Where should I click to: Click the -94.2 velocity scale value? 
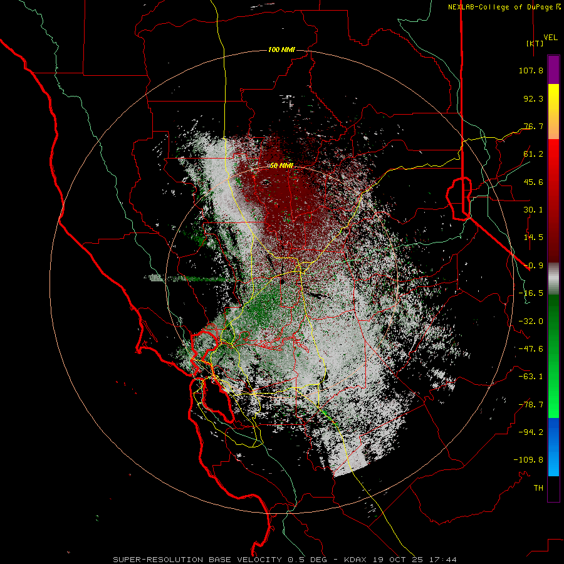pyautogui.click(x=531, y=432)
